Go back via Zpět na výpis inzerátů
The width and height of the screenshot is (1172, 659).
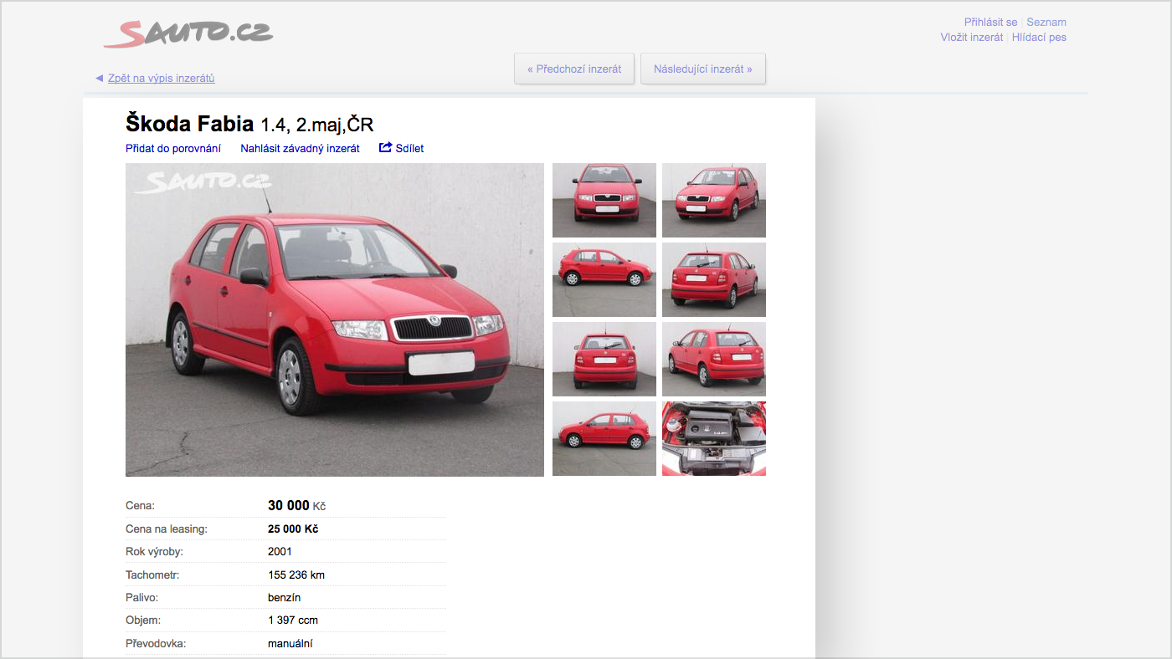[162, 78]
